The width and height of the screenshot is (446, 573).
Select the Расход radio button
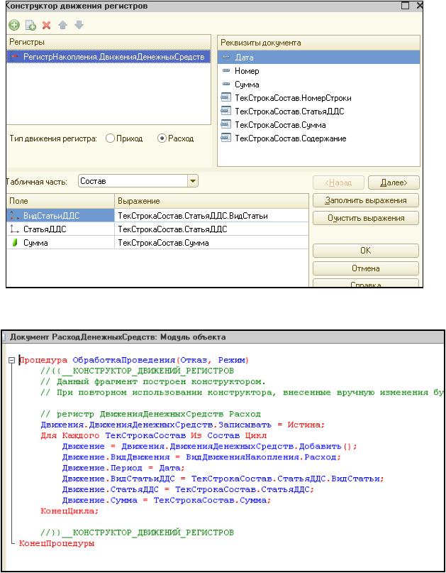162,138
